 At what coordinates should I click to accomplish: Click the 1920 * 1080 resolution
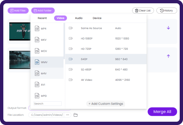pyautogui.click(x=122, y=39)
